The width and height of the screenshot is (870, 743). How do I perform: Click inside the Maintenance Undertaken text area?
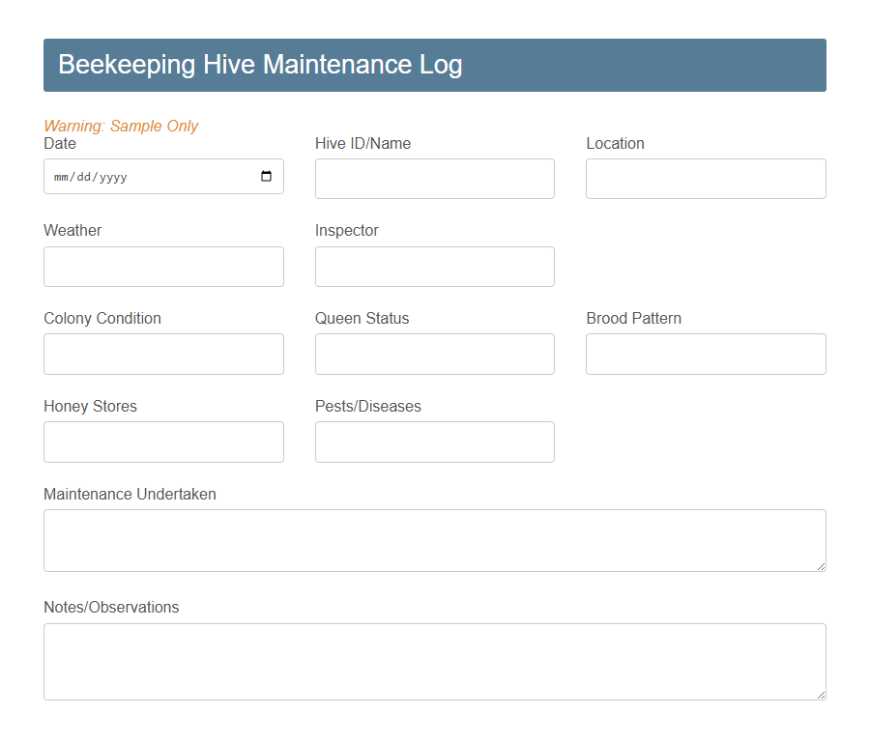tap(434, 540)
